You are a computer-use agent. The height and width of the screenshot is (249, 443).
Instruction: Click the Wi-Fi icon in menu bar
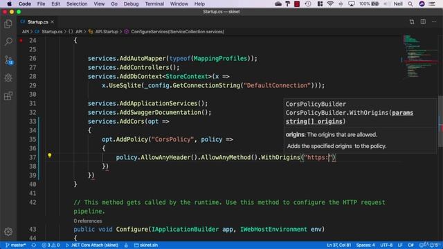330,3
